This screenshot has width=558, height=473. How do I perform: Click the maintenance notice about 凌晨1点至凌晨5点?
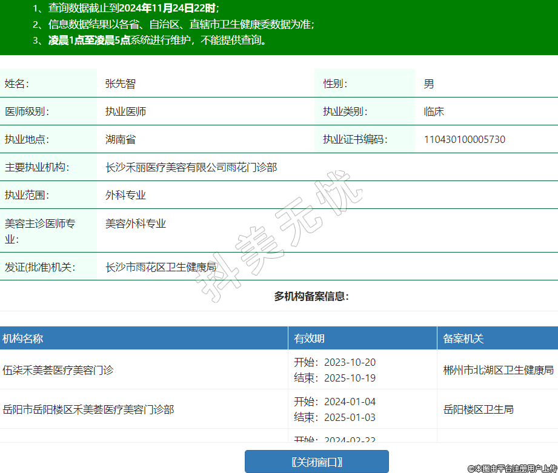click(158, 41)
